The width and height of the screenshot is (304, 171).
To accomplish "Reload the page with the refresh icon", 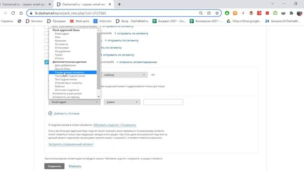I will click(x=13, y=13).
